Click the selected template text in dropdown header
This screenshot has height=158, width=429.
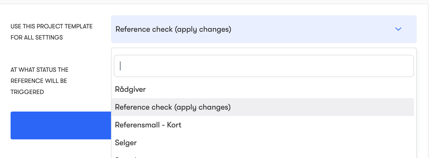click(x=173, y=29)
